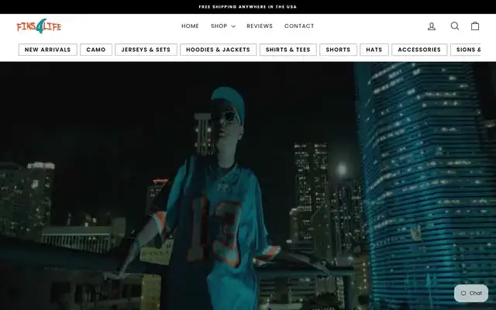Viewport: 496px width, 310px height.
Task: Open the search magnifier icon
Action: coord(455,26)
